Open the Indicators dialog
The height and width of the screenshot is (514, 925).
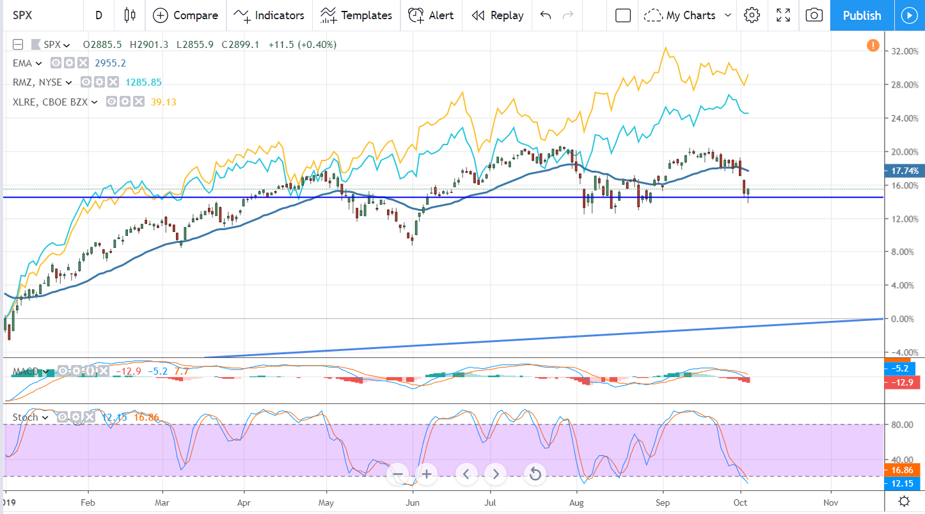pyautogui.click(x=269, y=15)
